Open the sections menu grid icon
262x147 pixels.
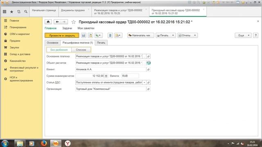click(x=5, y=11)
